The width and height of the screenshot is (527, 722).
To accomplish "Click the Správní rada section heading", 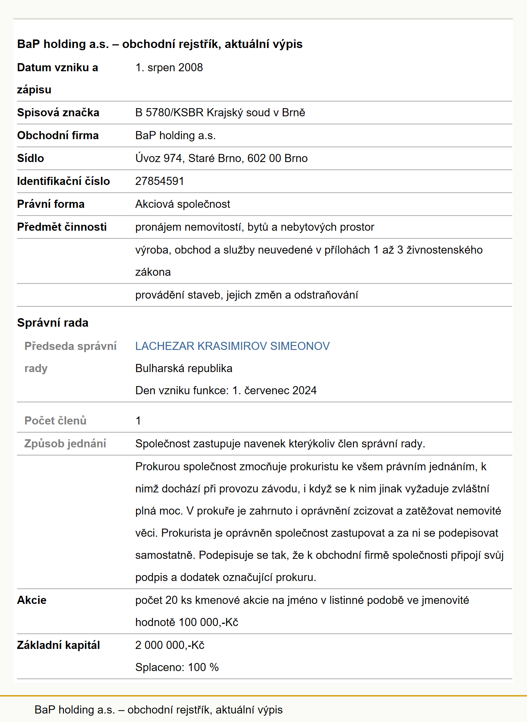I will click(x=53, y=323).
